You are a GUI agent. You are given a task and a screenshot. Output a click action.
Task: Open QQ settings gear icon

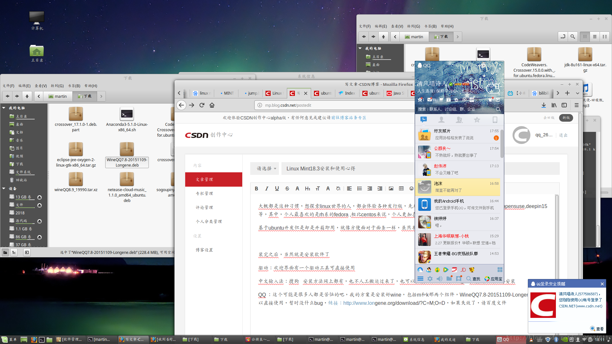coord(430,279)
